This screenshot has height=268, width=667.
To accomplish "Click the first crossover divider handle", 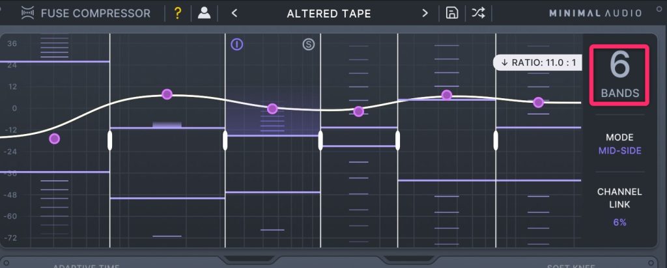I will (x=109, y=140).
